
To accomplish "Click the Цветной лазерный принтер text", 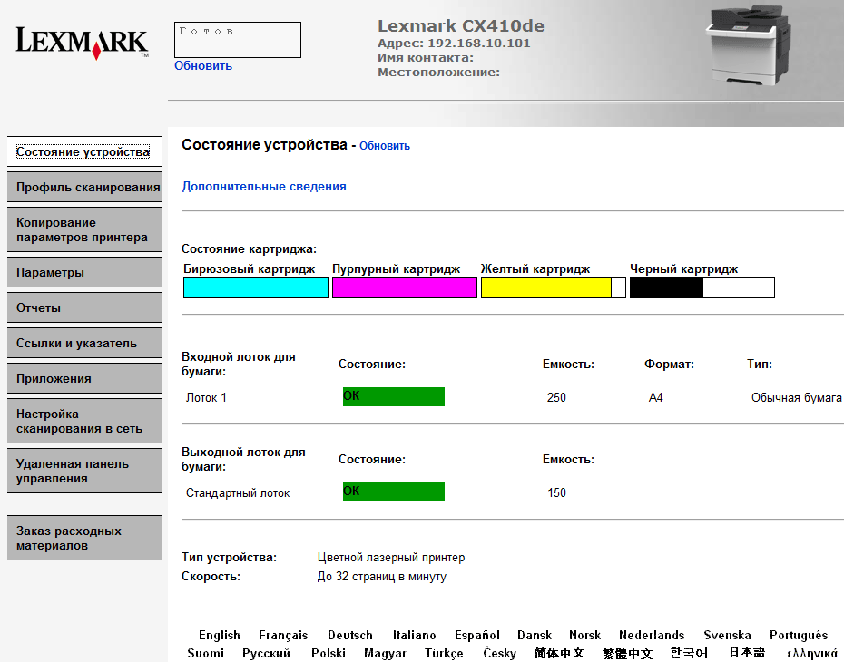I will tap(391, 557).
